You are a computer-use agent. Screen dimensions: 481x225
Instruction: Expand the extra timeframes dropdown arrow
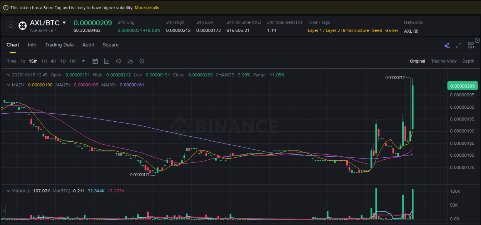tap(83, 61)
